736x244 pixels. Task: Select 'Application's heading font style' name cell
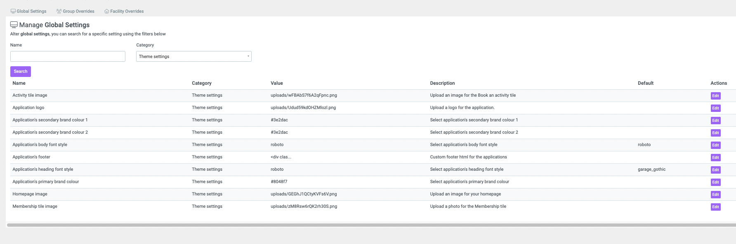(x=43, y=170)
